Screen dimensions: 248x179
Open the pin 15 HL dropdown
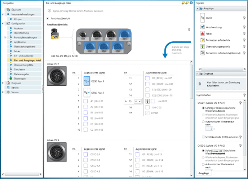coord(137,102)
